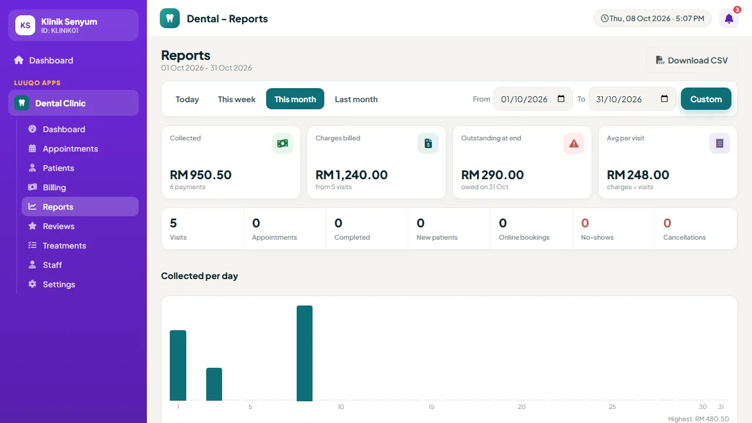The image size is (752, 423).
Task: Select the Last month range filter
Action: (x=356, y=99)
